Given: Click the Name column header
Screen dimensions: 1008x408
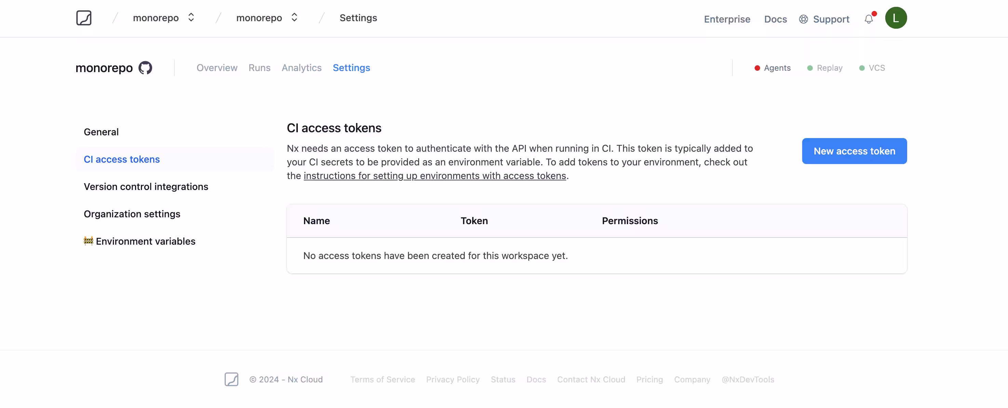Looking at the screenshot, I should [x=316, y=221].
